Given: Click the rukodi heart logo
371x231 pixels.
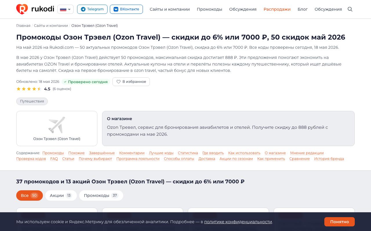Looking at the screenshot, I should (22, 9).
